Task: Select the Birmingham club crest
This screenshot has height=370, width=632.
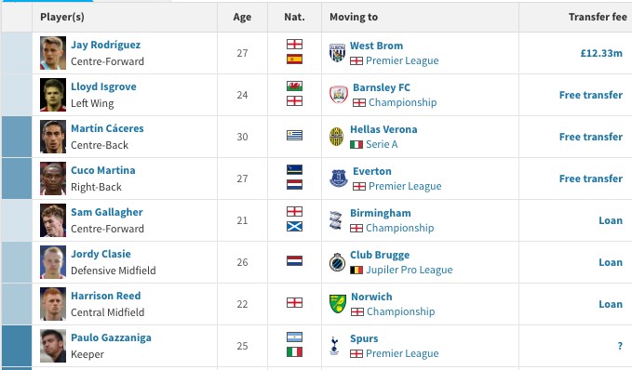Action: pyautogui.click(x=336, y=220)
